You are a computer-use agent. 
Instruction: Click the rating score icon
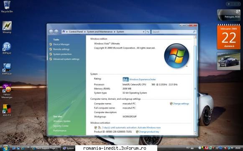pyautogui.click(x=125, y=79)
